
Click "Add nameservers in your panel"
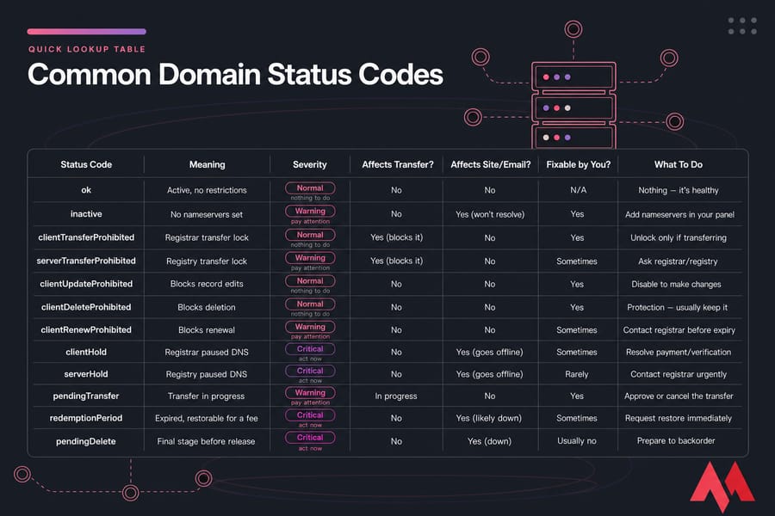click(679, 214)
